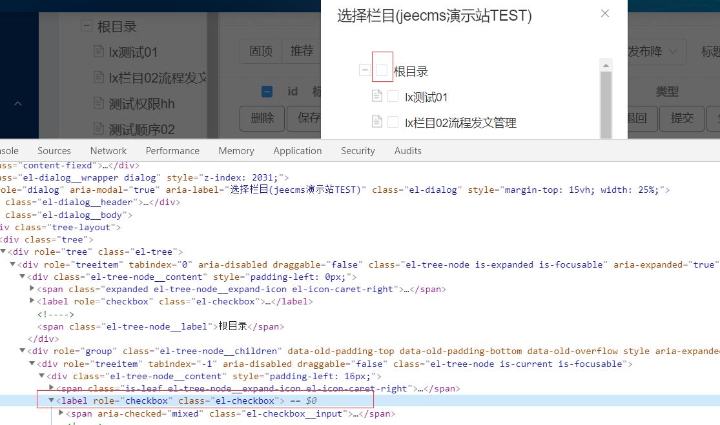720x425 pixels.
Task: Switch to DevTools Application tab
Action: [x=298, y=151]
